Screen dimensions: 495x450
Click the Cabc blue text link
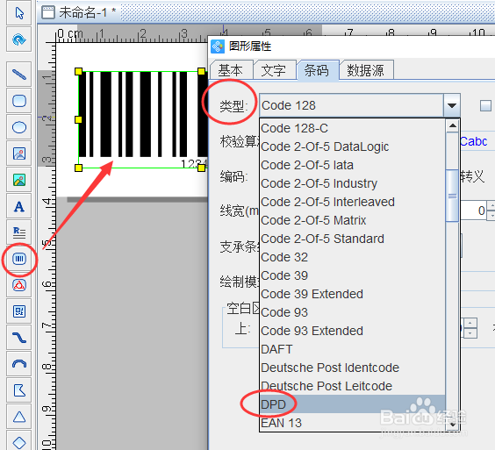(x=474, y=141)
